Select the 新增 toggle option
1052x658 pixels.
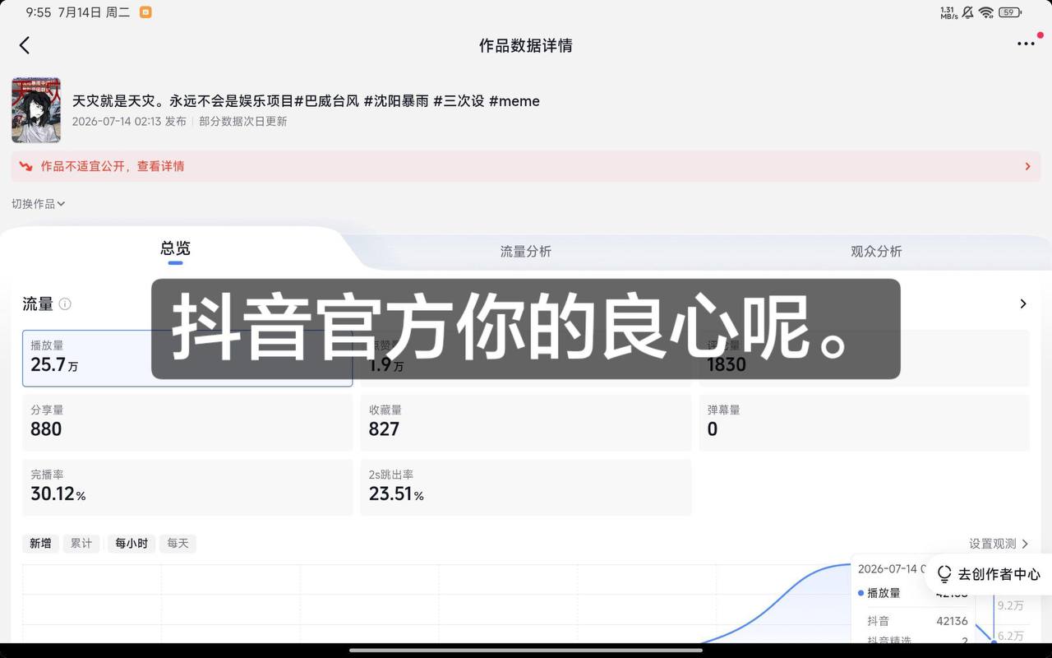coord(40,544)
